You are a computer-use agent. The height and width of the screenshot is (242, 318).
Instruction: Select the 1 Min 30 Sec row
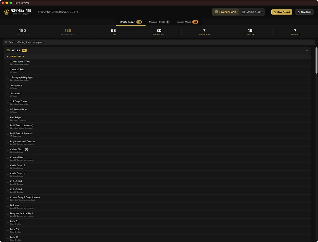coord(157,71)
